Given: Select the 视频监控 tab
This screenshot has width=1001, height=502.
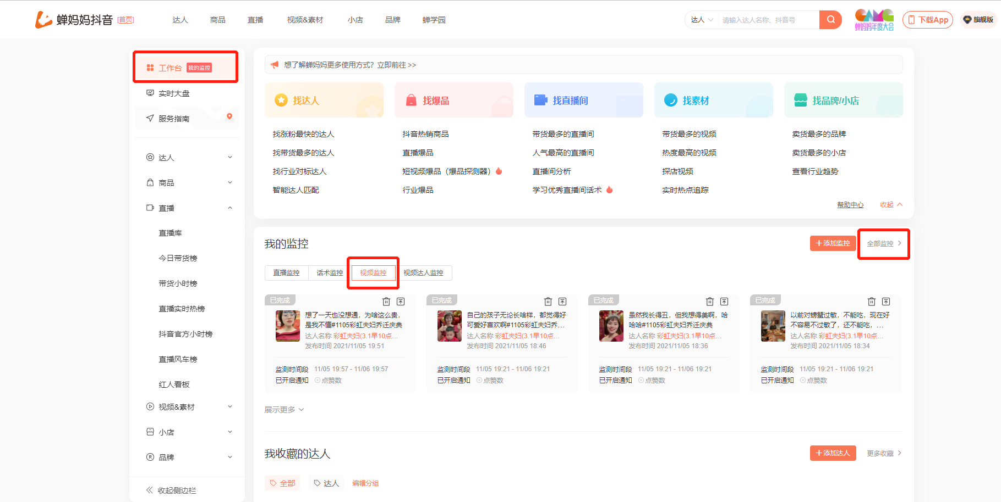Looking at the screenshot, I should [x=373, y=273].
